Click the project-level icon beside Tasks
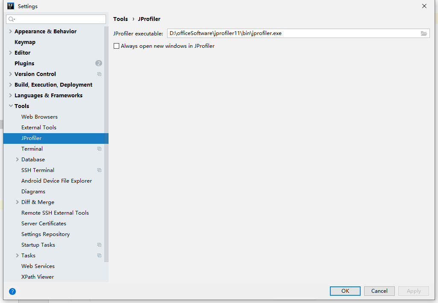This screenshot has height=303, width=438. 99,256
